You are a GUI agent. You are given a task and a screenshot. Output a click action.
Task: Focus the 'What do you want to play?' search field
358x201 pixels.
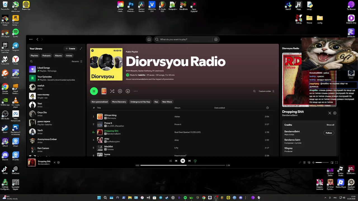(x=183, y=39)
